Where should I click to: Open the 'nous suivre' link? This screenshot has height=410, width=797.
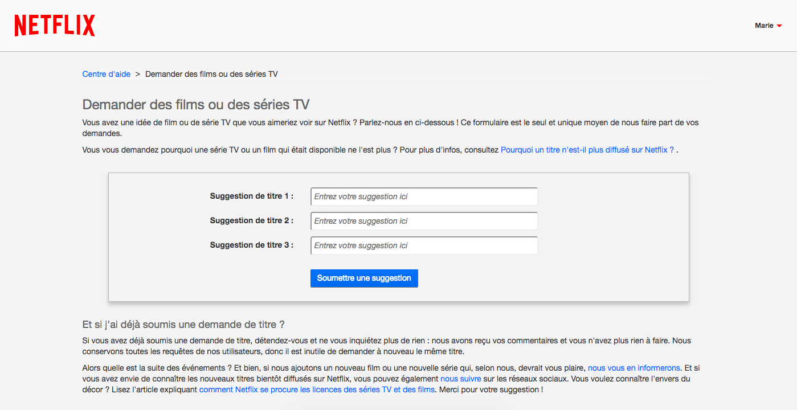coord(461,379)
